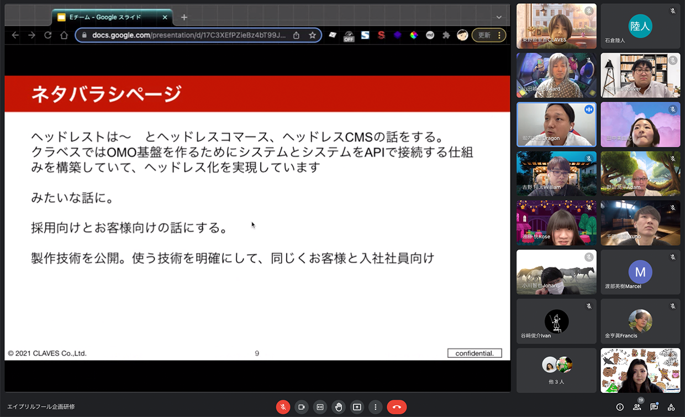Raise your hand in the meeting

(339, 407)
